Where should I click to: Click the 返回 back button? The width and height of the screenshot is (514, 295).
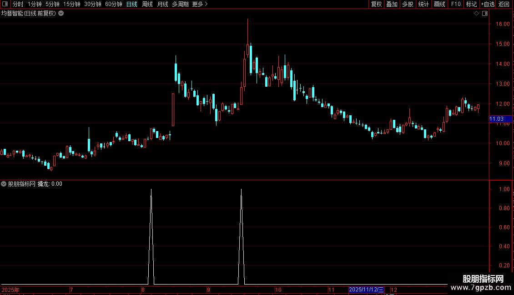click(504, 4)
